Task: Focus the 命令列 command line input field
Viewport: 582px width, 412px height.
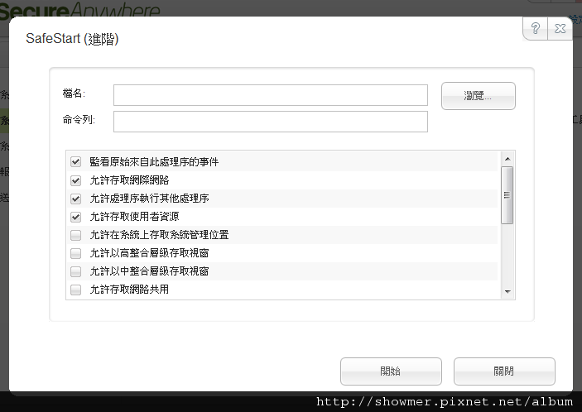Action: point(271,122)
